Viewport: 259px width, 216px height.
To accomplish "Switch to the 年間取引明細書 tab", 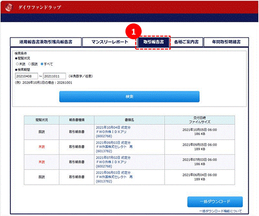I will (227, 42).
